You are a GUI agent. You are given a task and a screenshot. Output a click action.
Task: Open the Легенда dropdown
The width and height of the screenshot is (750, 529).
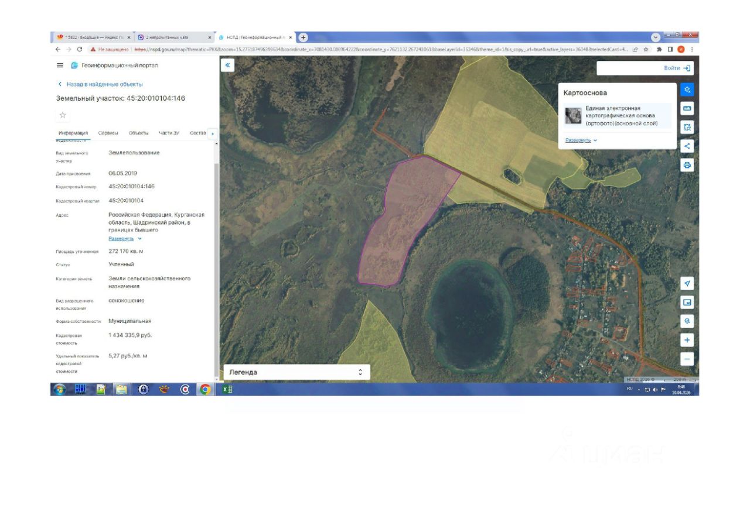[x=296, y=372]
